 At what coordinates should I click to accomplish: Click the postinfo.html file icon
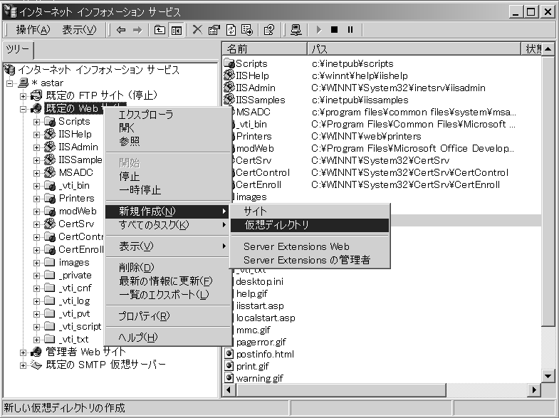[x=229, y=354]
